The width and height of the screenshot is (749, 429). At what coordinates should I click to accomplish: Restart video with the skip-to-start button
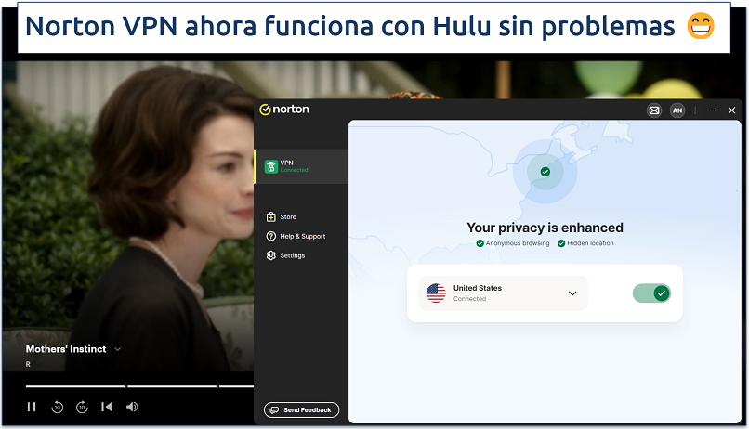click(107, 407)
